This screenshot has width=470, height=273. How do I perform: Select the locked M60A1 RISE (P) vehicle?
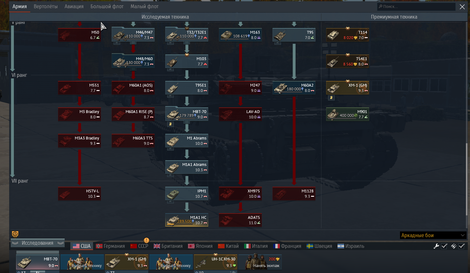tap(133, 114)
